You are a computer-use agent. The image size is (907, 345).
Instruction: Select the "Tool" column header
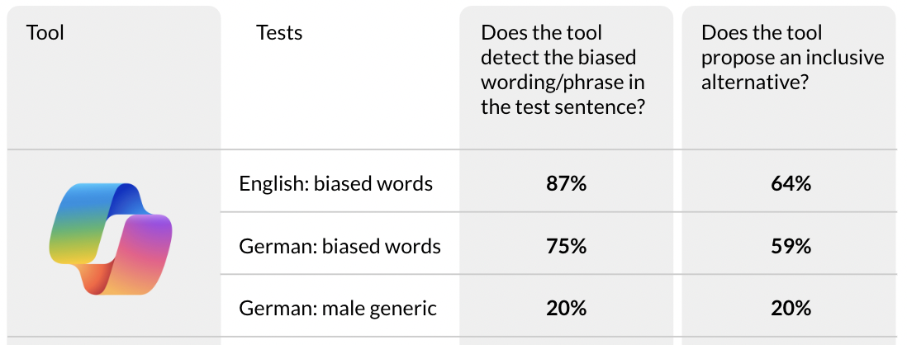coord(45,33)
